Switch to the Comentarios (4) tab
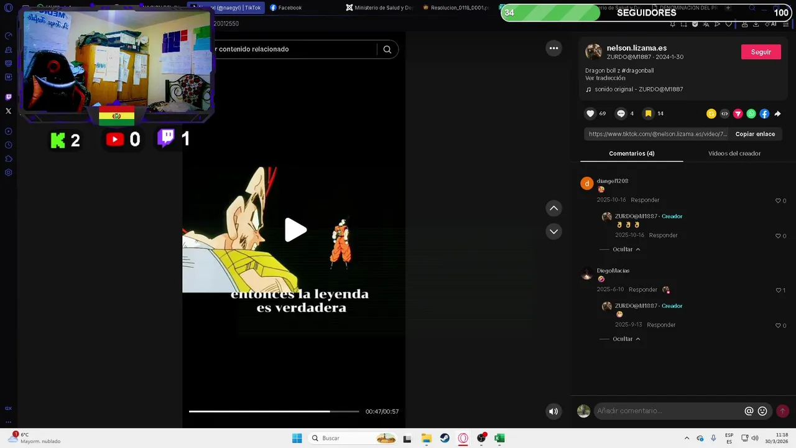The image size is (796, 448). (x=631, y=153)
